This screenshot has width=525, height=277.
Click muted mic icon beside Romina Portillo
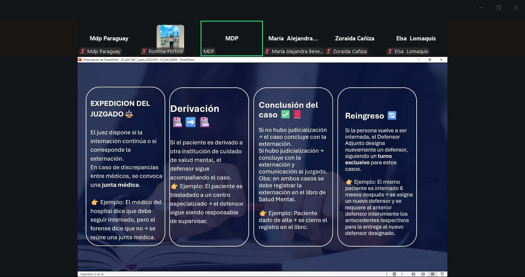pos(144,51)
